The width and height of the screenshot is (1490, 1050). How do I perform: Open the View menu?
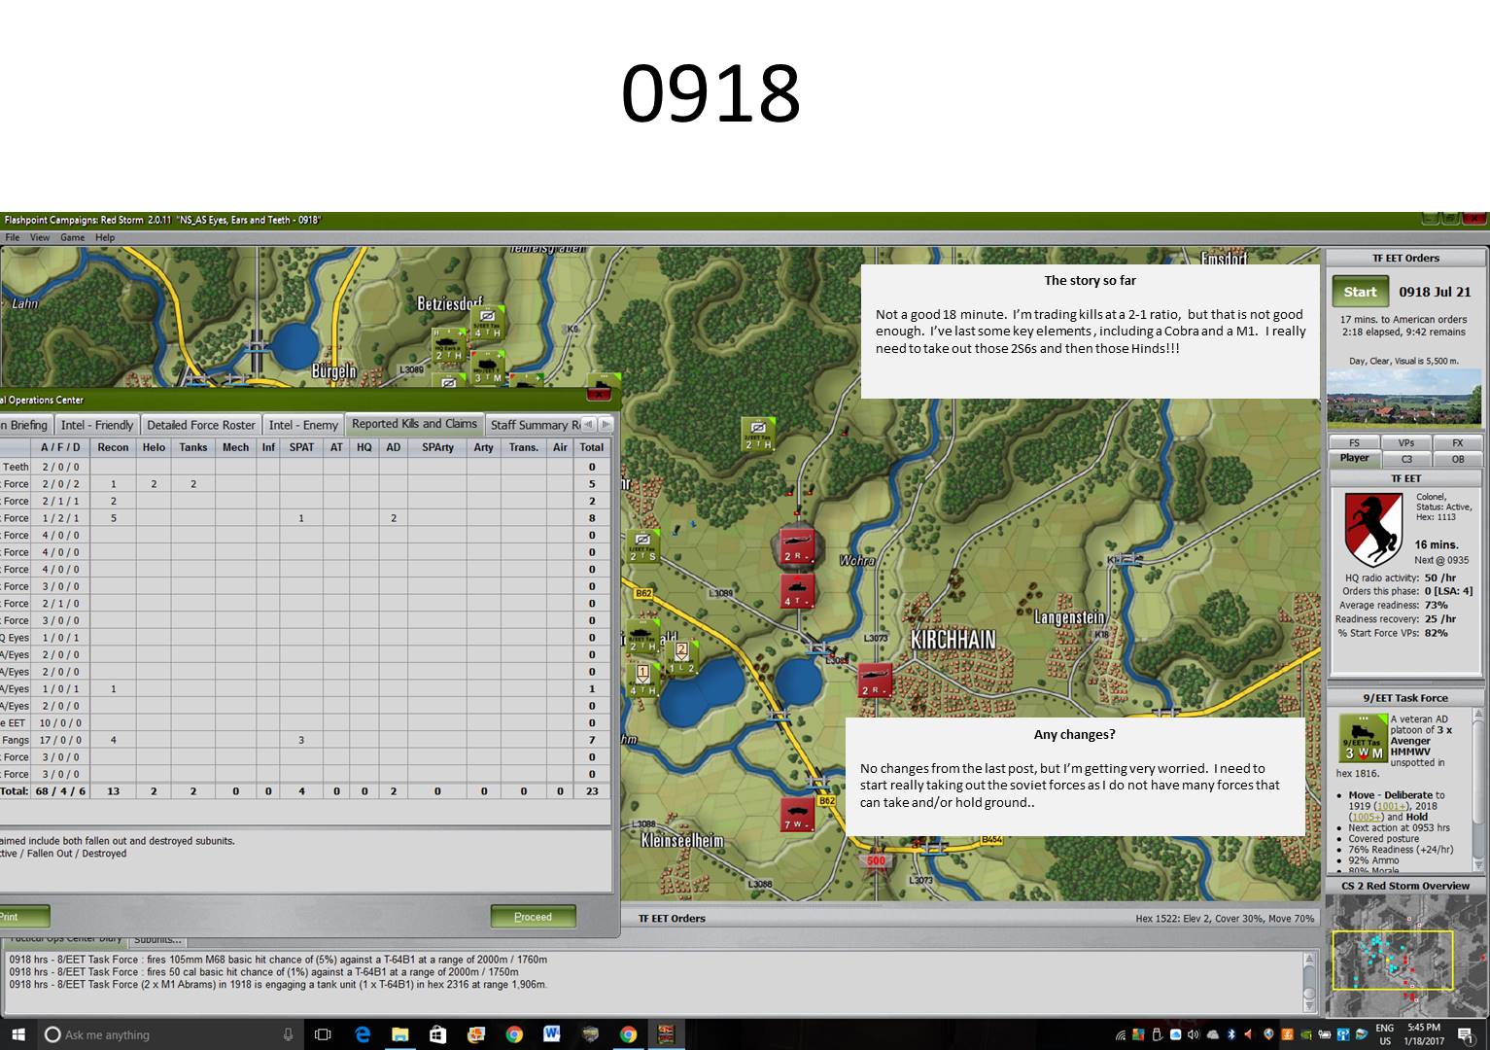coord(40,237)
